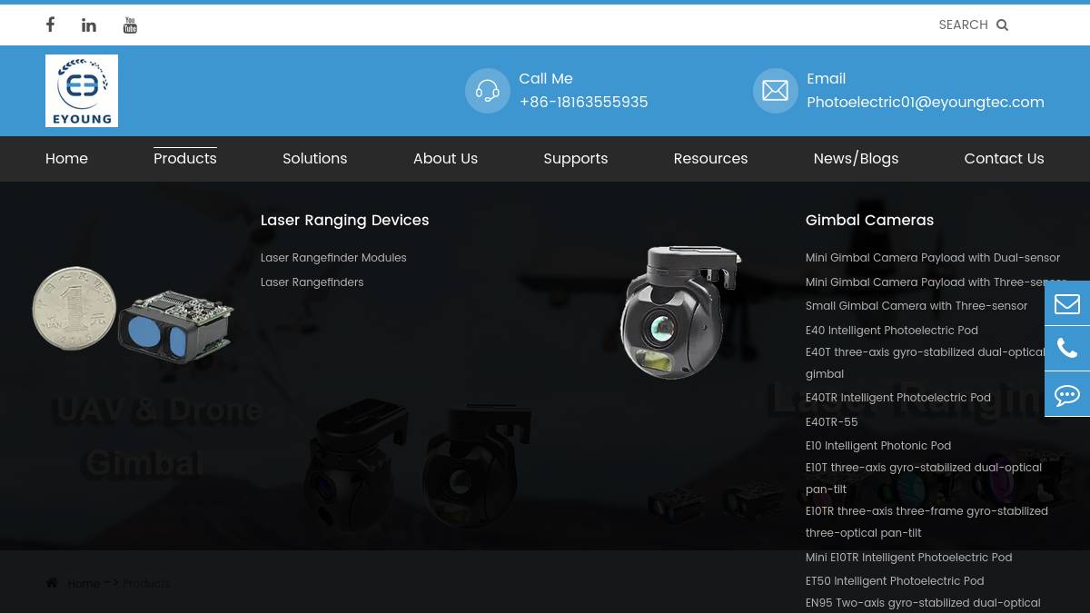Open the News/Blogs menu item
Screen dimensions: 1090x613
point(856,159)
